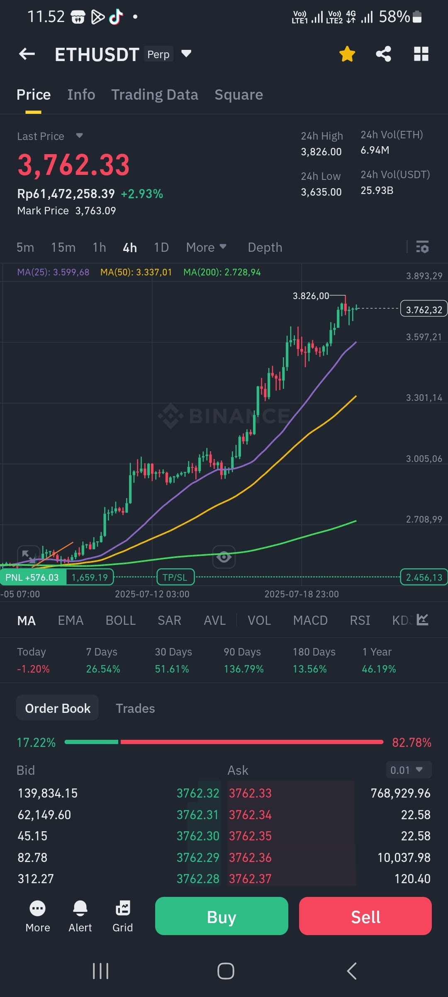
Task: Enable the AVL indicator
Action: [215, 621]
